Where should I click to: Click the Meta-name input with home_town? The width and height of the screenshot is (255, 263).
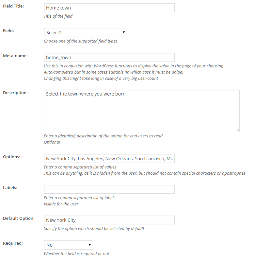click(x=109, y=57)
